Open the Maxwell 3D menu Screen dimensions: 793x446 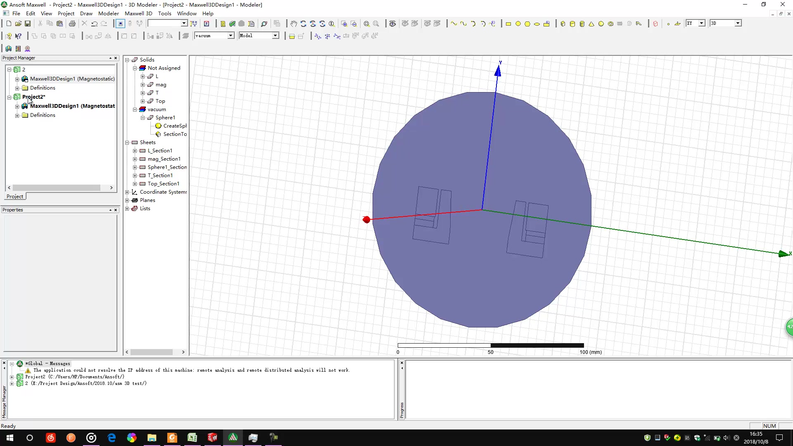tap(138, 13)
